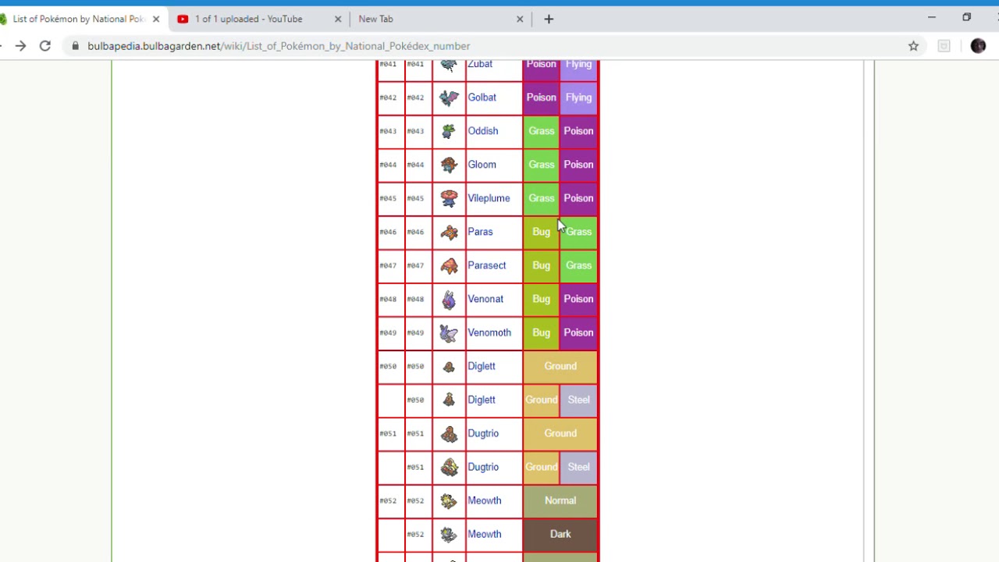999x562 pixels.
Task: Click the Dark-type Meowth sprite icon
Action: coord(449,534)
